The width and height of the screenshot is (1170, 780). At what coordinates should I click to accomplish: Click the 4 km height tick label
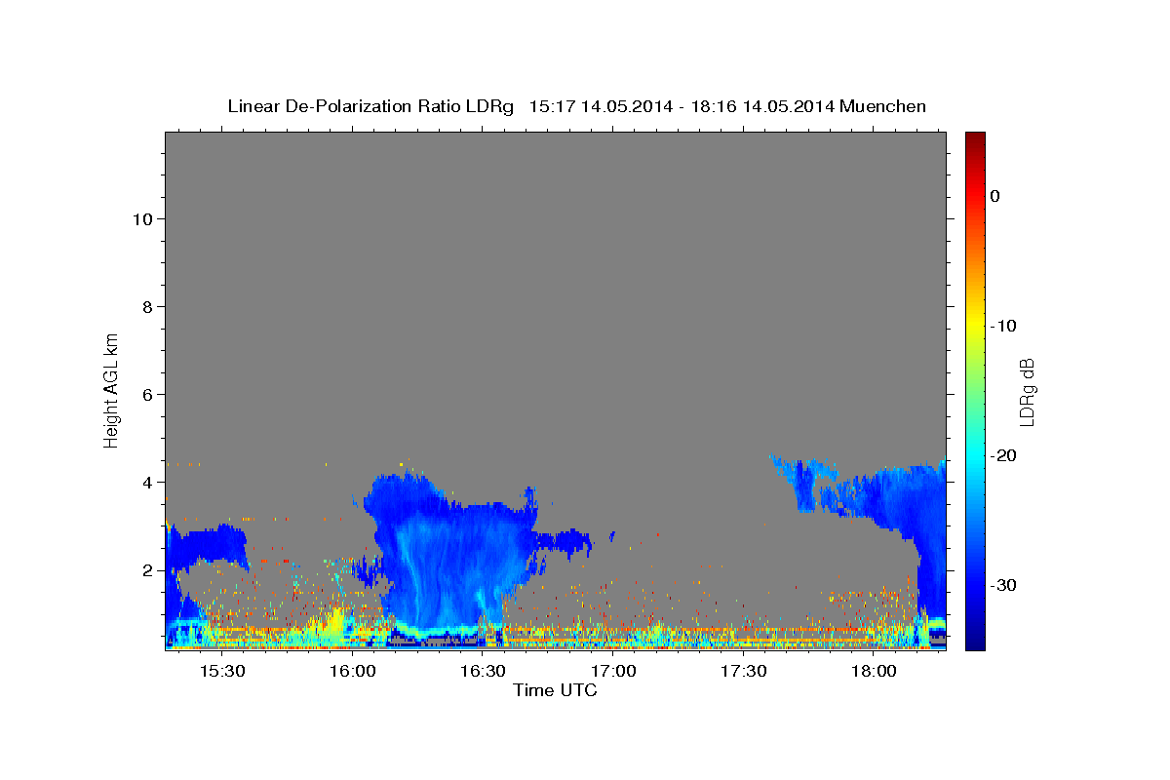[146, 482]
